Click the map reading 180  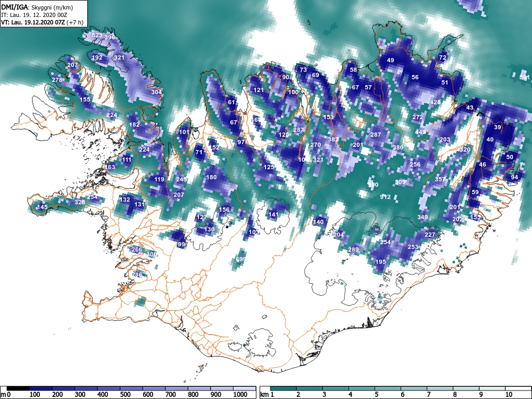211,177
